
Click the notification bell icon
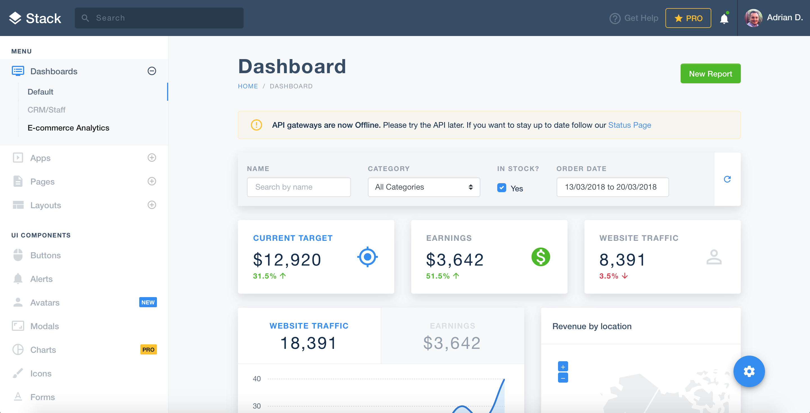coord(724,19)
